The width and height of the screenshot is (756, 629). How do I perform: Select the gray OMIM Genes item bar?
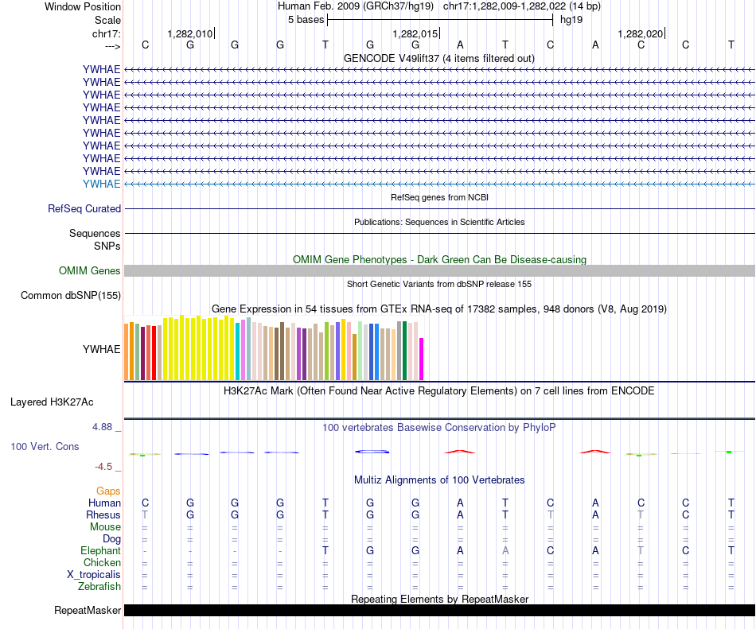[x=439, y=271]
